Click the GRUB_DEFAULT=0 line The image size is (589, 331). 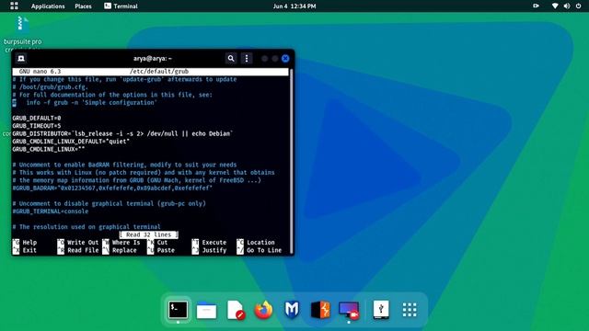37,119
